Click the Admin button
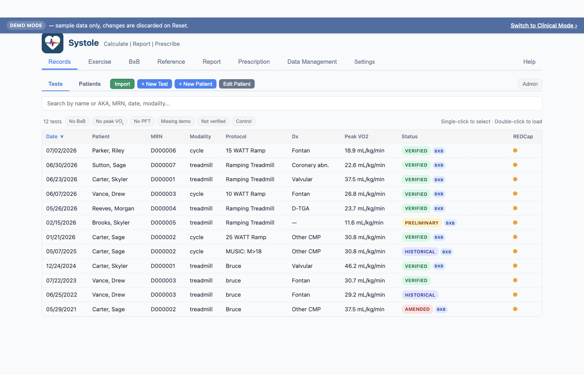The image size is (584, 375). click(x=530, y=84)
